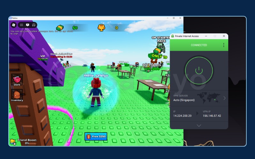Close the Private Internet Access window
This screenshot has width=255, height=159.
click(224, 36)
